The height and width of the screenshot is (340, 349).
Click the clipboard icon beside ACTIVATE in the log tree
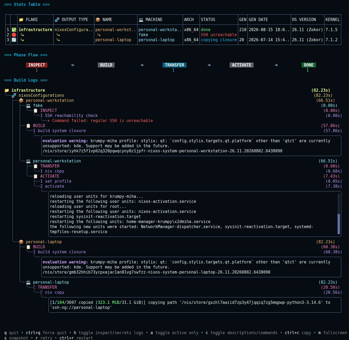click(x=35, y=176)
